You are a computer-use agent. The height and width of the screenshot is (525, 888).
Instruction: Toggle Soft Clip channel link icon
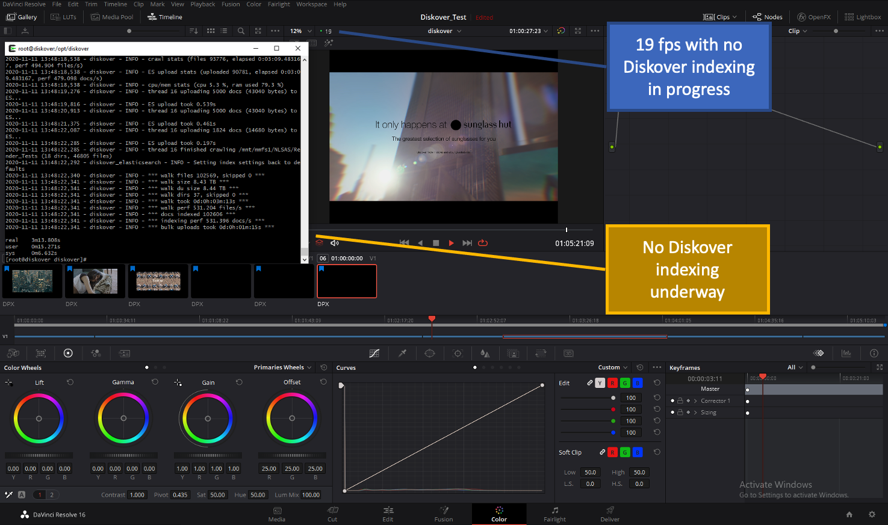(602, 452)
